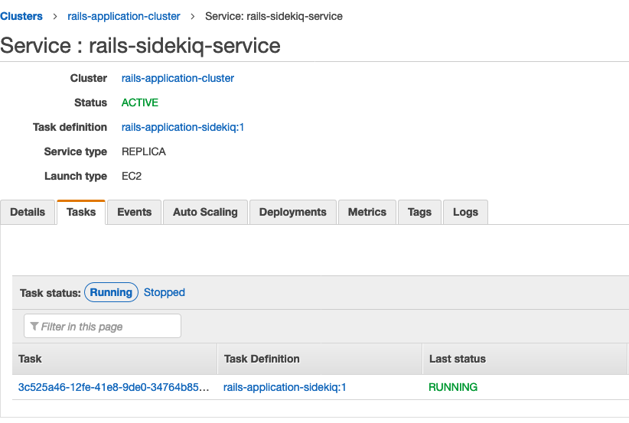The image size is (629, 423).
Task: Open the Clusters breadcrumb link
Action: [x=21, y=16]
